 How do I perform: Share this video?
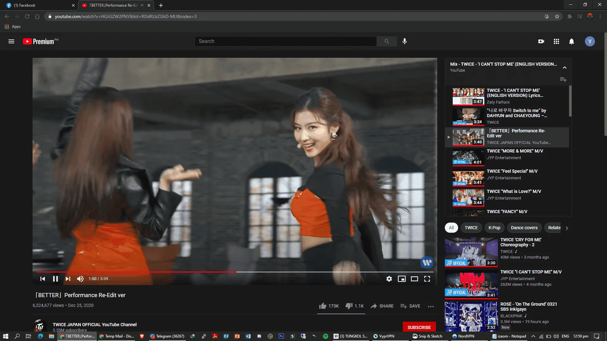382,306
